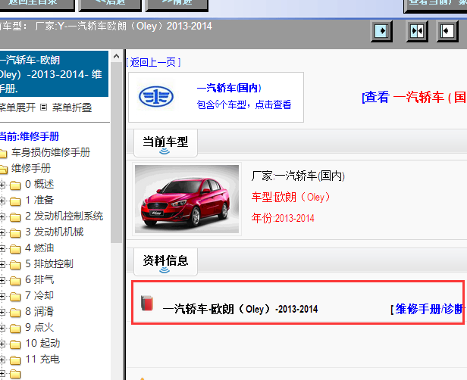Viewport: 467px width, 380px height.
Task: Click the 当前:维修手册 heading text
Action: [x=29, y=136]
